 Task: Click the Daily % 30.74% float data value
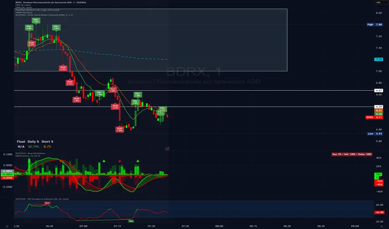(x=33, y=147)
